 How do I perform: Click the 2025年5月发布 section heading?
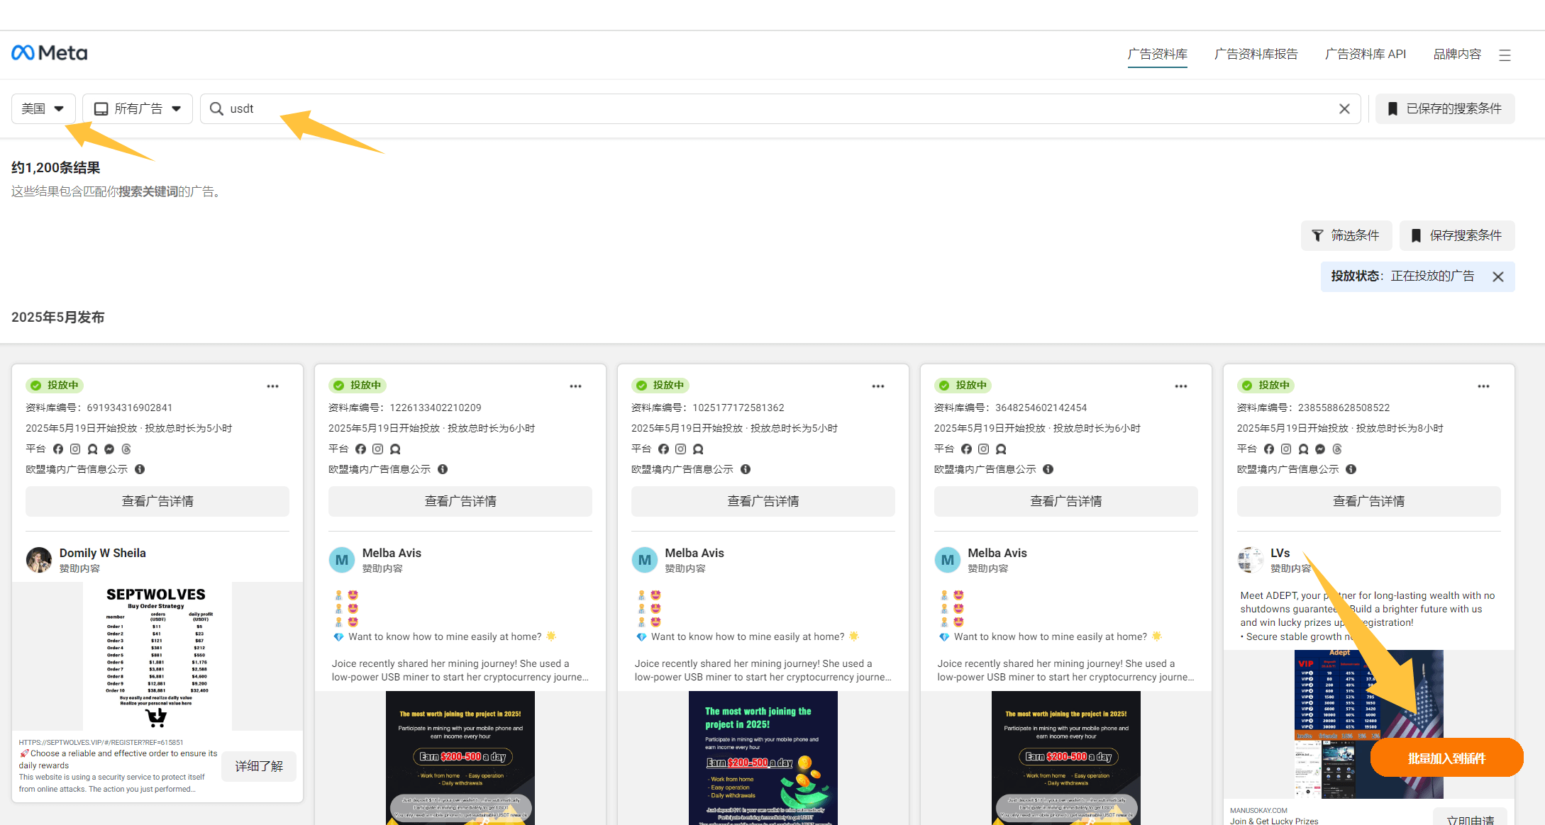point(58,318)
